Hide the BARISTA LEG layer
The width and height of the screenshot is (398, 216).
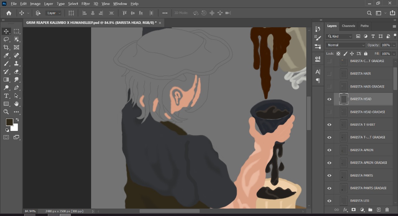click(329, 201)
